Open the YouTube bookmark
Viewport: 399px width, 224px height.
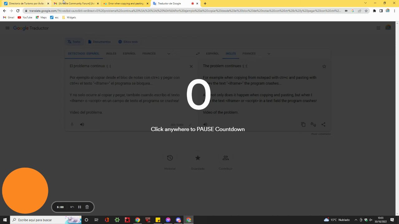point(25,17)
